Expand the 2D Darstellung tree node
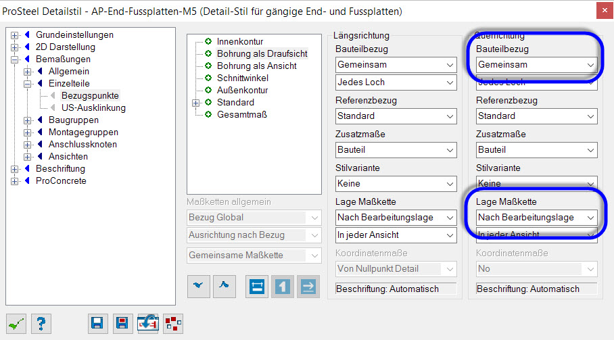Viewport: 614px width, 340px height. pyautogui.click(x=14, y=47)
